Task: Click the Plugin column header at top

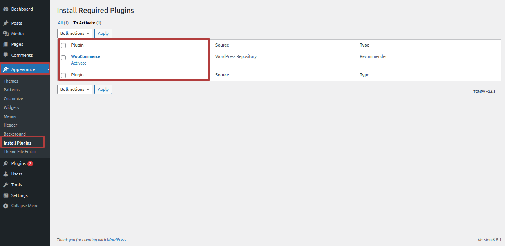Action: (78, 45)
